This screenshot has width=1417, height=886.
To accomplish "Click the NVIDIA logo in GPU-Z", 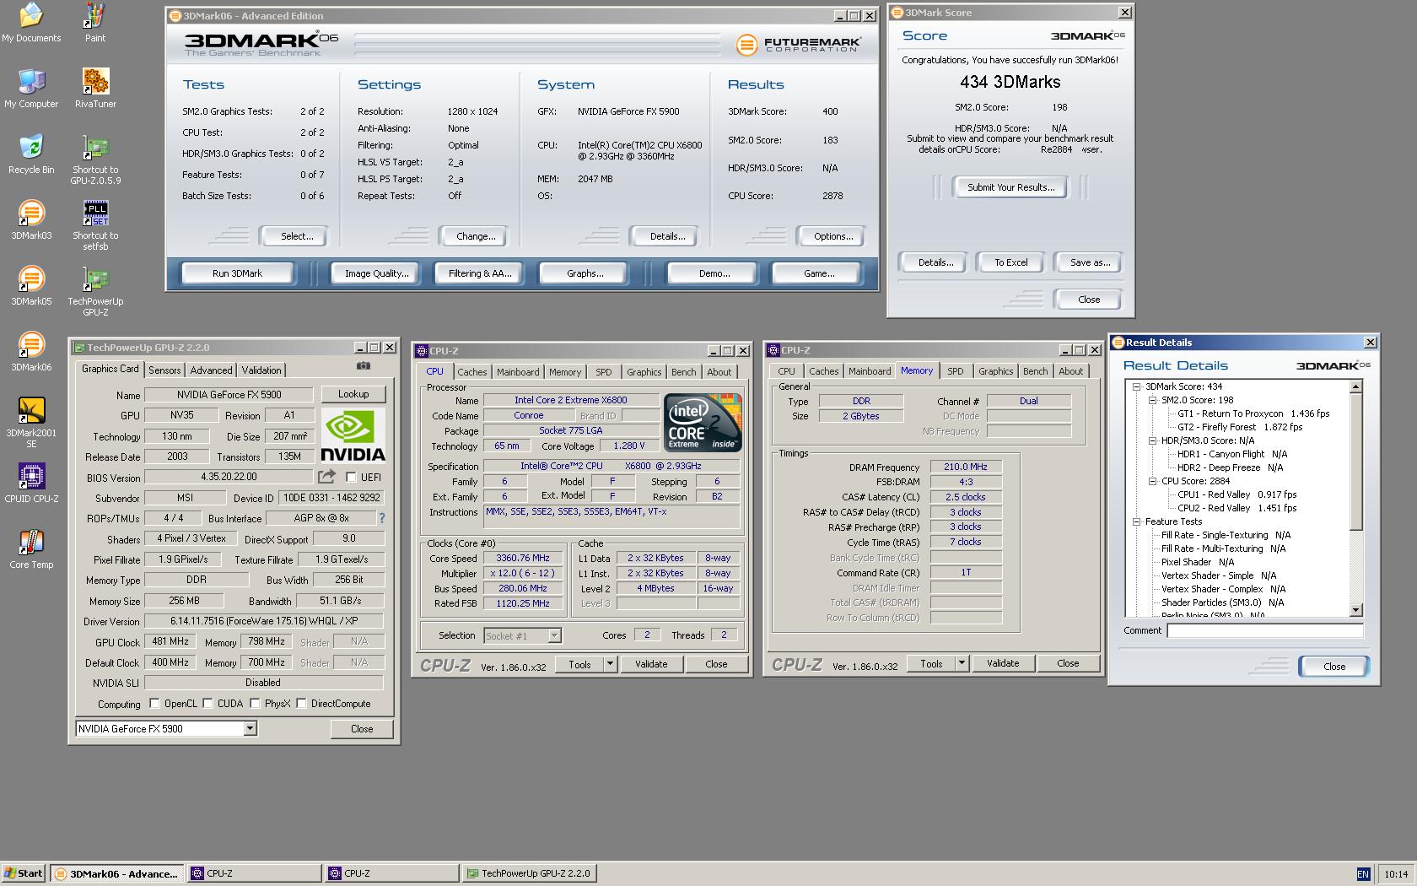I will click(353, 435).
